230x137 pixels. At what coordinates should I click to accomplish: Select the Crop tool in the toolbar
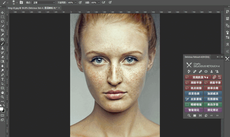click(3, 30)
